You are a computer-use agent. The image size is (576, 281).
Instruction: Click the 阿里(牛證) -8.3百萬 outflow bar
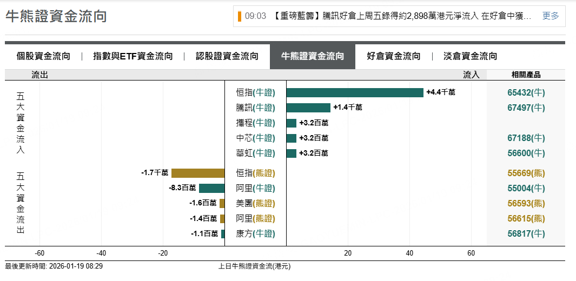coord(211,188)
